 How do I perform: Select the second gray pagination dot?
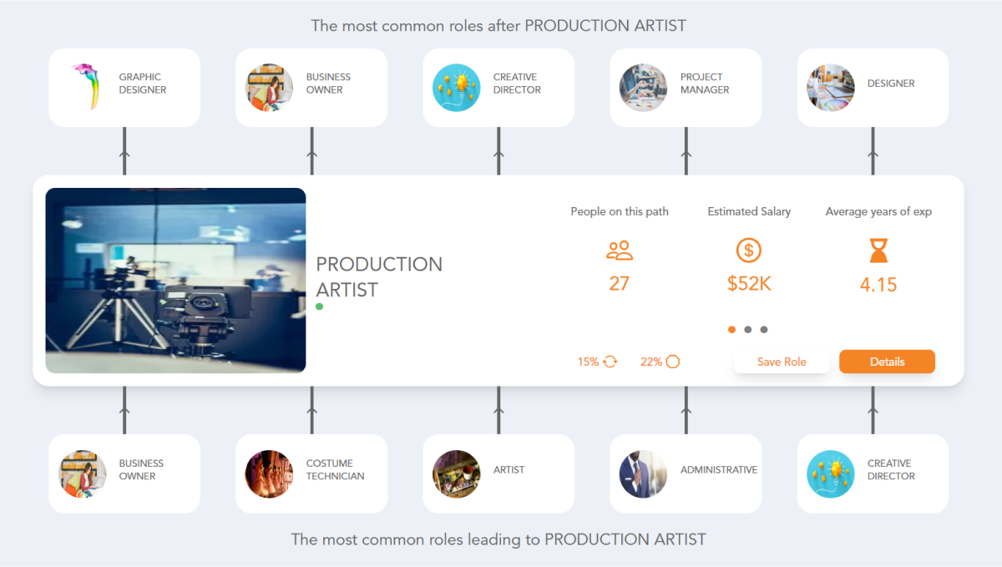[x=748, y=329]
